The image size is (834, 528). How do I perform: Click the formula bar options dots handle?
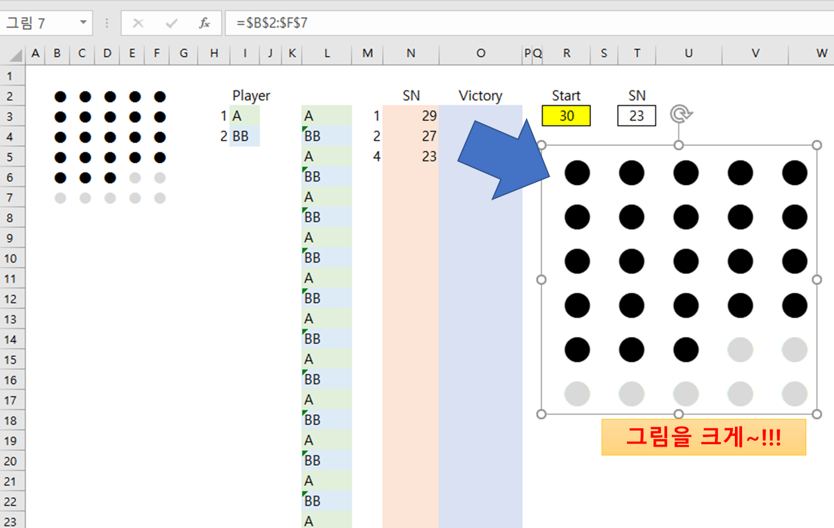[x=107, y=23]
